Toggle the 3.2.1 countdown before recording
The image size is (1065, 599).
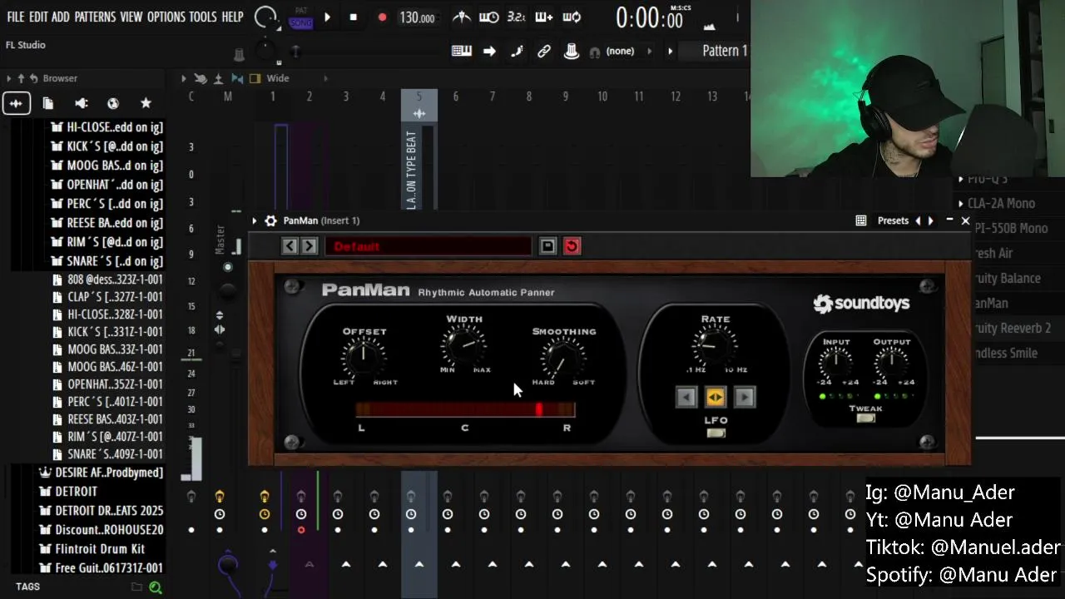pos(516,17)
